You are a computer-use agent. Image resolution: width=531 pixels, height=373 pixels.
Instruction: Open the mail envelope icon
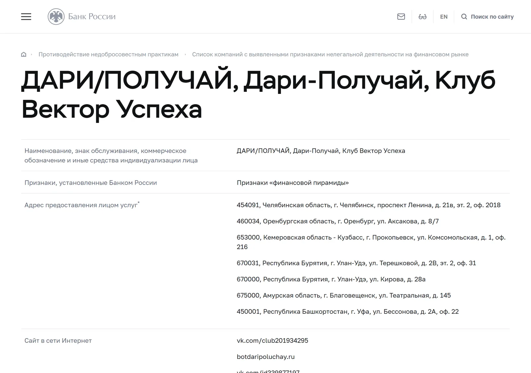pos(401,17)
